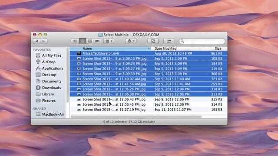Image resolution: width=278 pixels, height=156 pixels.
Task: Click the MassEffectElevator.m4r audio file icon
Action: click(79, 53)
